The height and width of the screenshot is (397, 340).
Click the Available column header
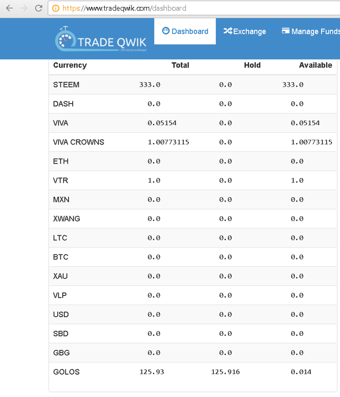(316, 65)
